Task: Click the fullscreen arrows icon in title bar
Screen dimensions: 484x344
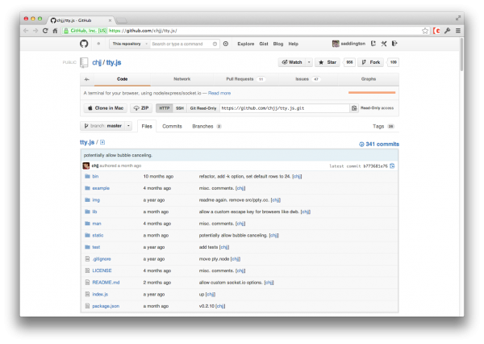Action: [x=458, y=19]
